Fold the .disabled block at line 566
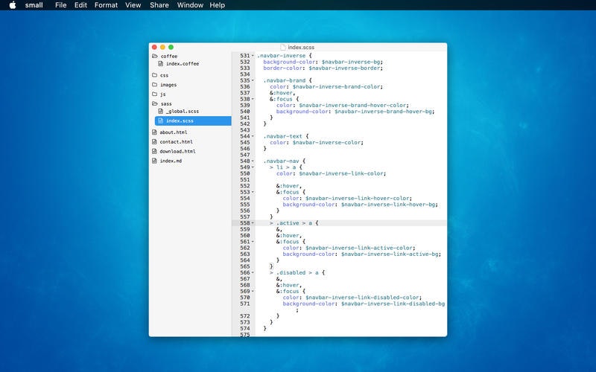The height and width of the screenshot is (372, 596). (253, 273)
